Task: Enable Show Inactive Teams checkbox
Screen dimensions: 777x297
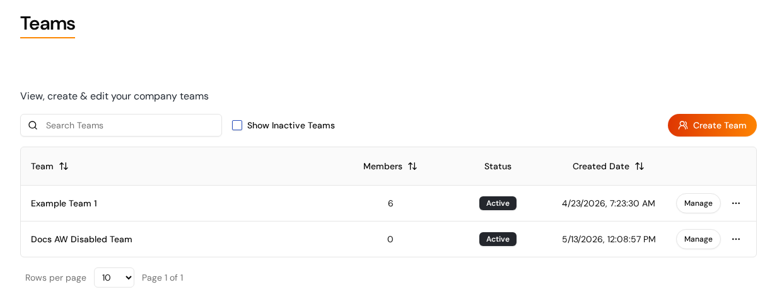Action: coord(237,125)
